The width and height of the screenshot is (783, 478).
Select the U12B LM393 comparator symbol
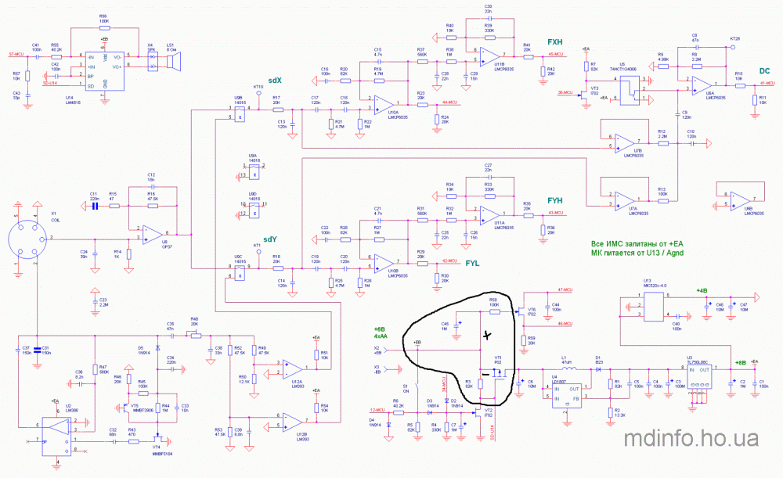coord(292,422)
